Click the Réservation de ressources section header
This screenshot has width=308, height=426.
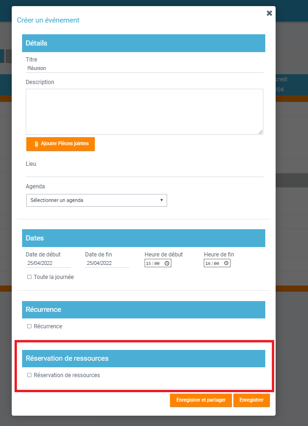[143, 358]
